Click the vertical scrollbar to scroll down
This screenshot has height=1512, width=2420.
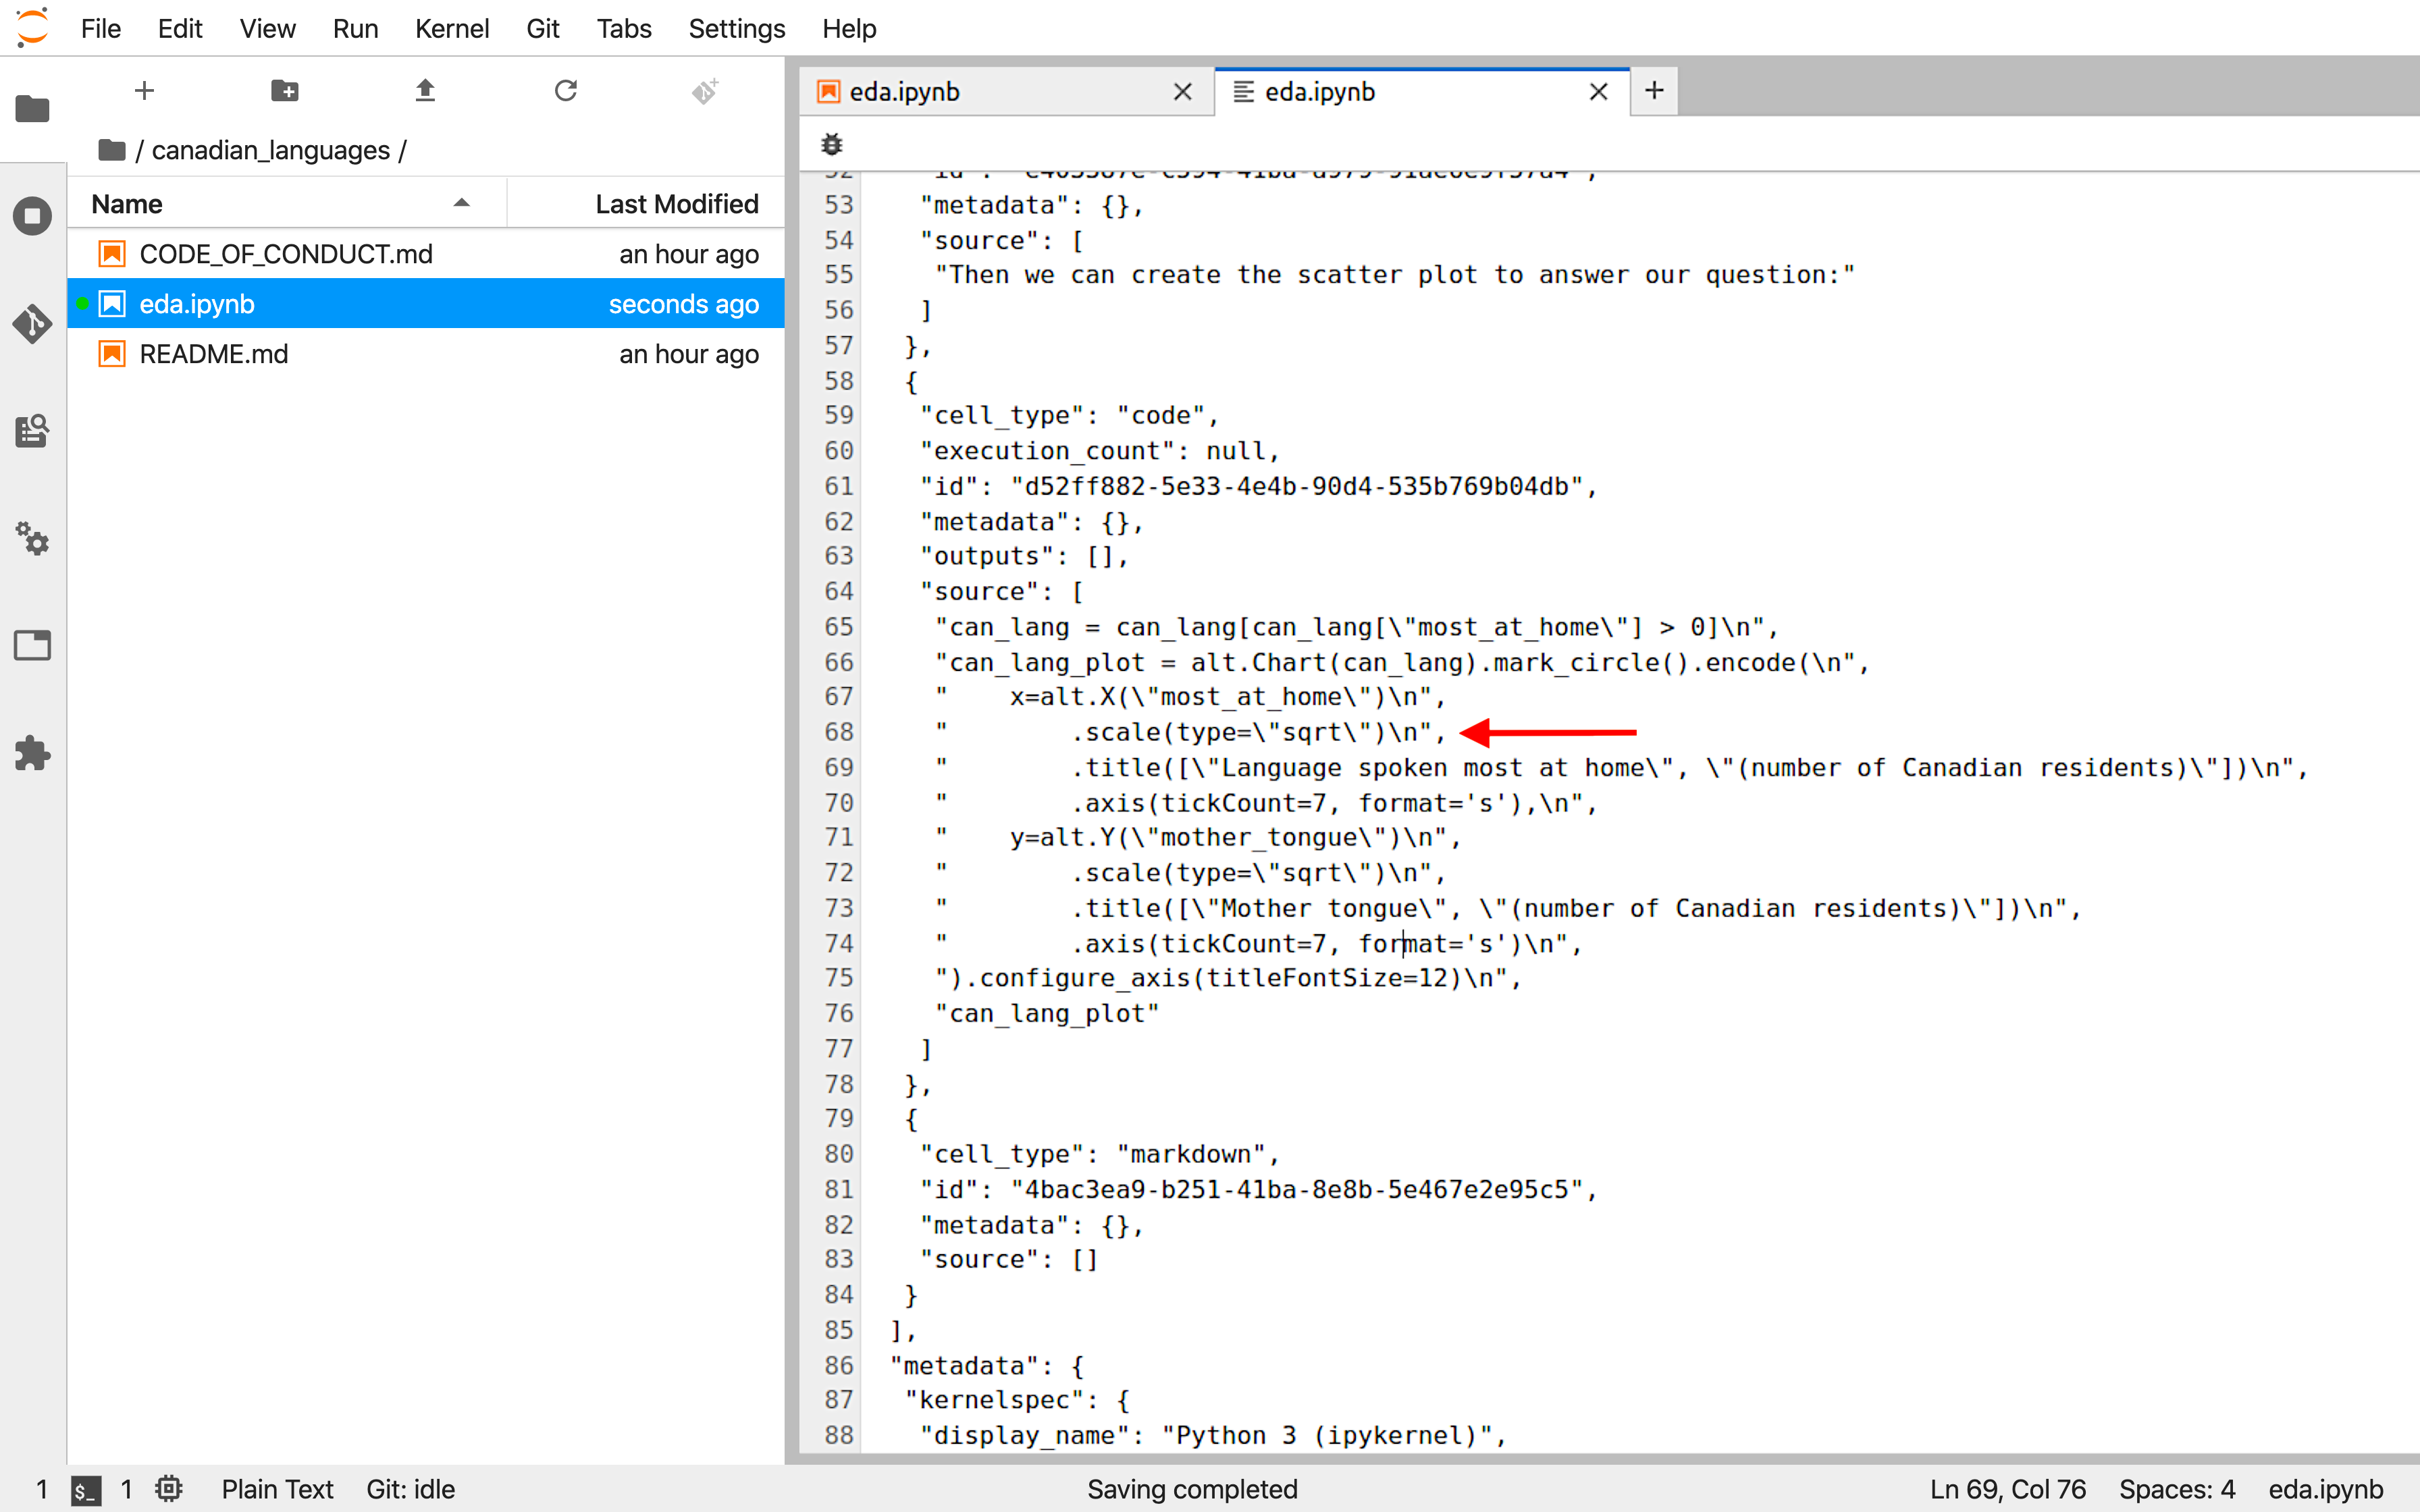(2411, 1306)
